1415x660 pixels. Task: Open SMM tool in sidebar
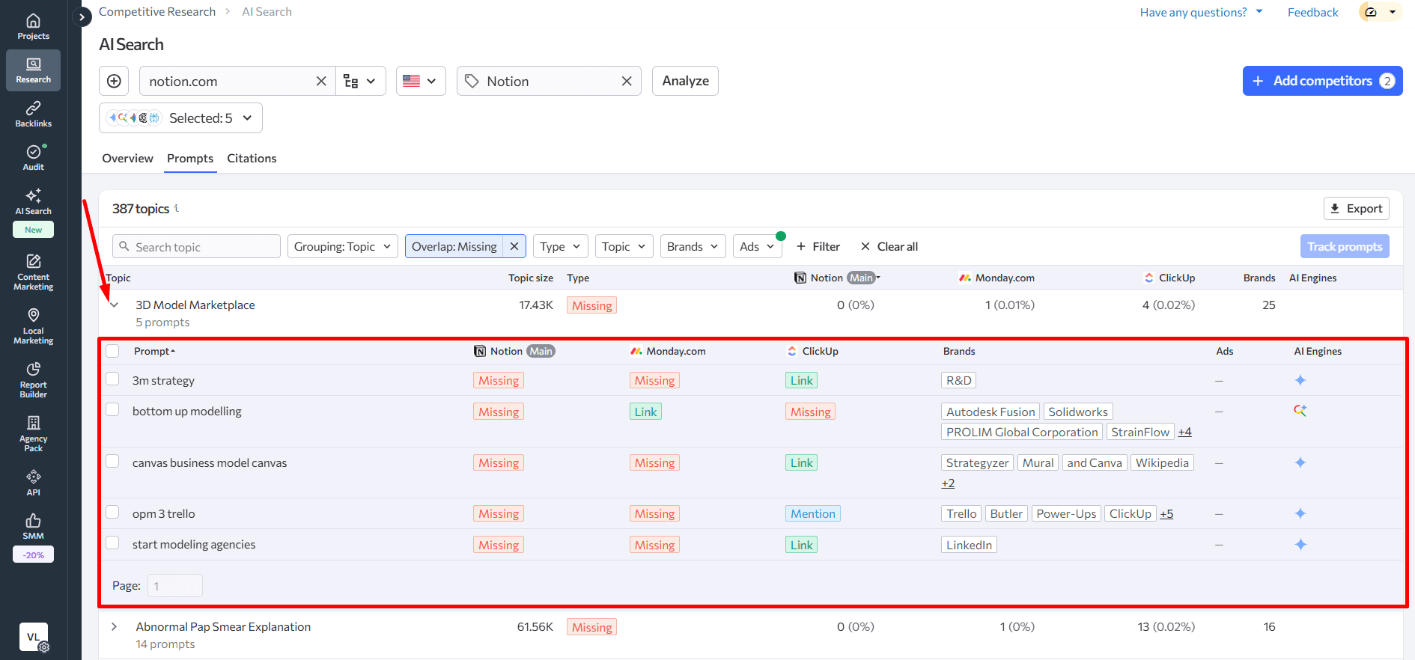(x=33, y=527)
